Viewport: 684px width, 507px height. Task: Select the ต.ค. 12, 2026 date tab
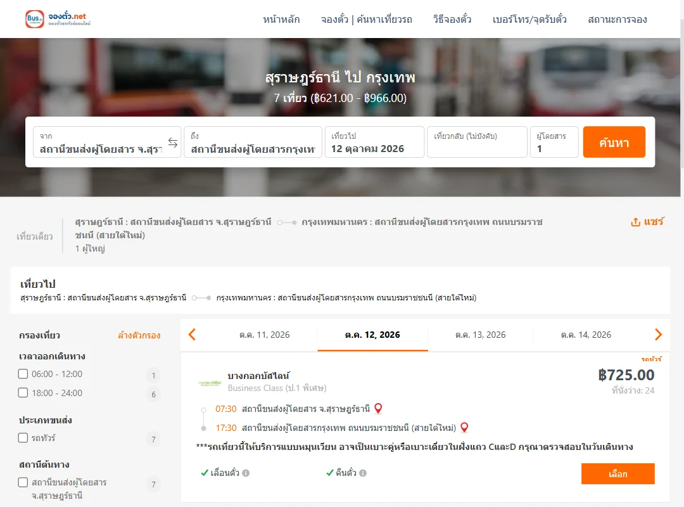[372, 335]
